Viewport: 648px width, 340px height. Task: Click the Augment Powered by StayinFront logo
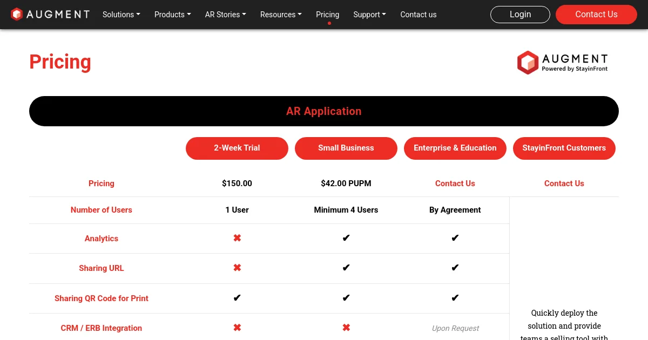click(563, 62)
